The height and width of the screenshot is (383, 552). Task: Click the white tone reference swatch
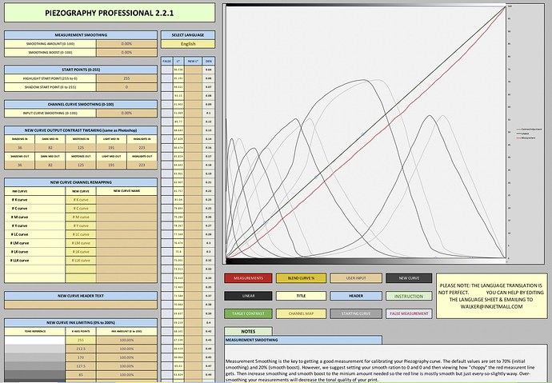(x=35, y=340)
